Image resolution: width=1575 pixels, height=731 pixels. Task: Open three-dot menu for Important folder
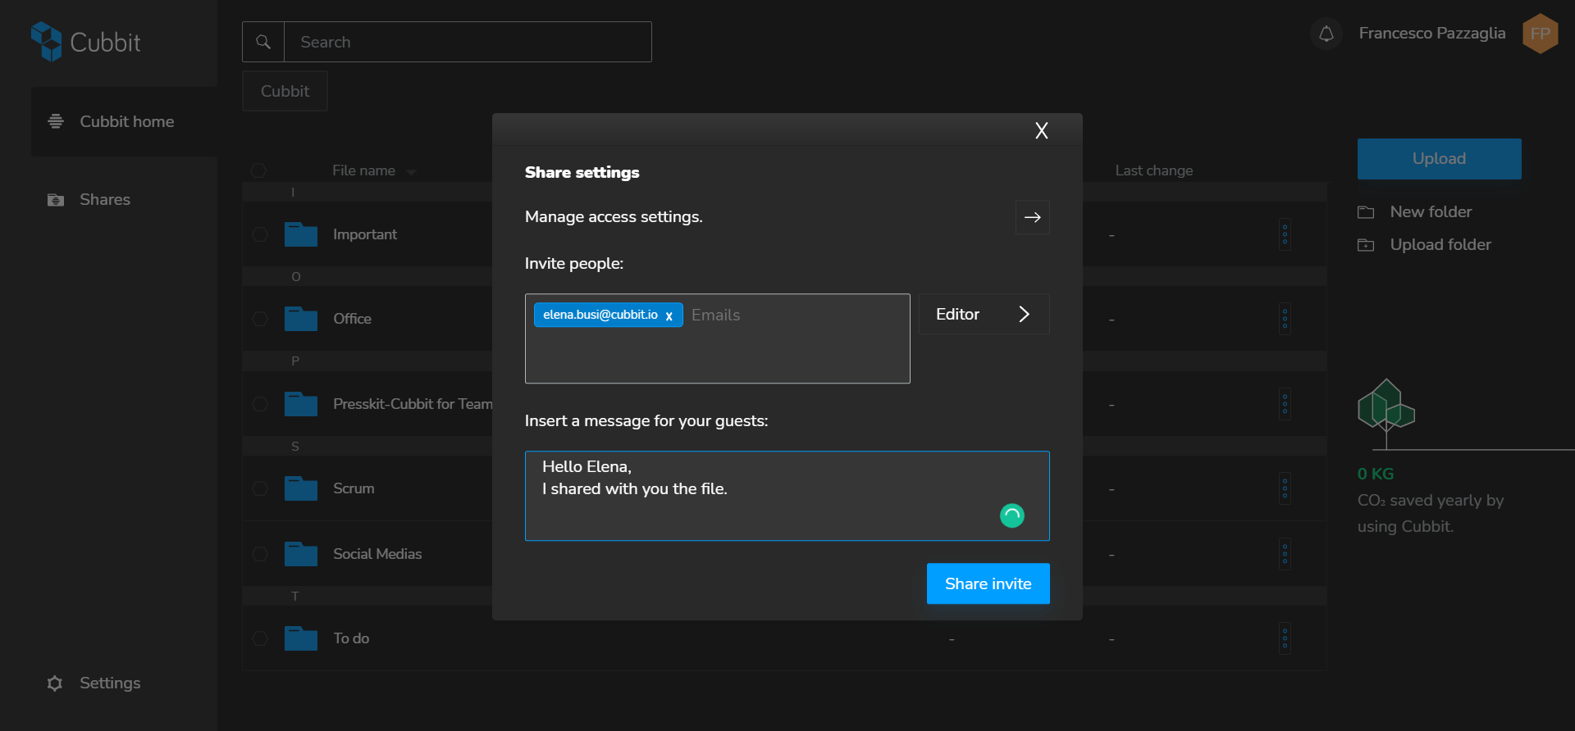click(x=1285, y=234)
